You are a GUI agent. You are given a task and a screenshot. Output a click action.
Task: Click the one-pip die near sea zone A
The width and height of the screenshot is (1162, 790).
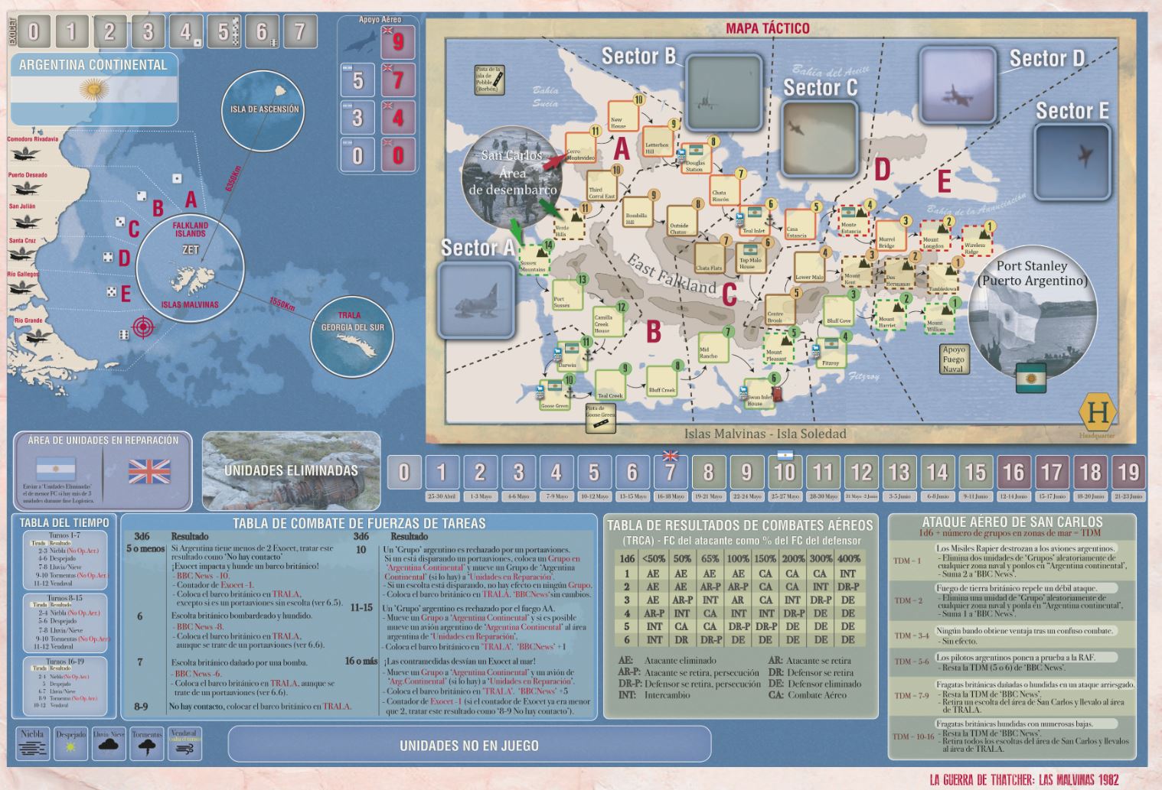(177, 178)
